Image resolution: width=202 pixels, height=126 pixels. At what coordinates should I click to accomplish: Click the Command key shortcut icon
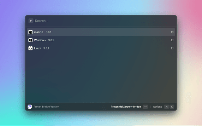(x=166, y=107)
